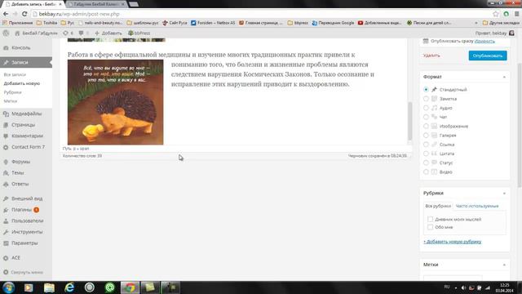
Task: Open the Консоль dashboard icon
Action: click(x=6, y=48)
